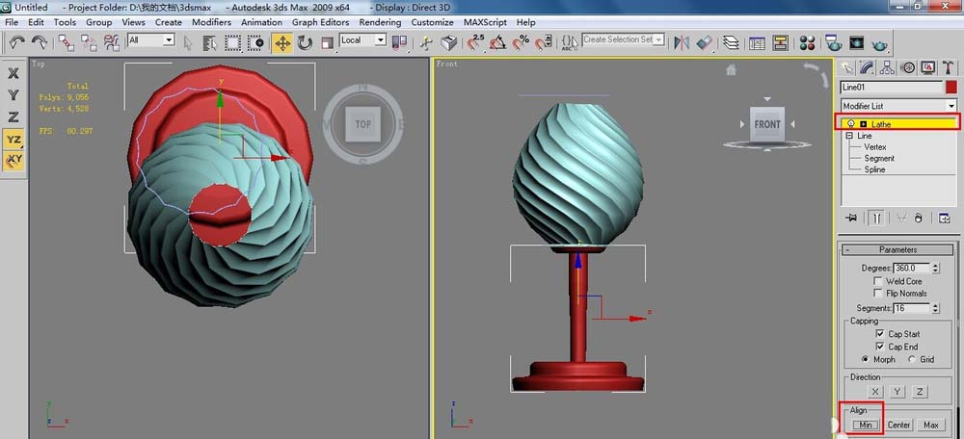This screenshot has height=439, width=964.
Task: Open the Curve Editor icon
Action: click(758, 42)
